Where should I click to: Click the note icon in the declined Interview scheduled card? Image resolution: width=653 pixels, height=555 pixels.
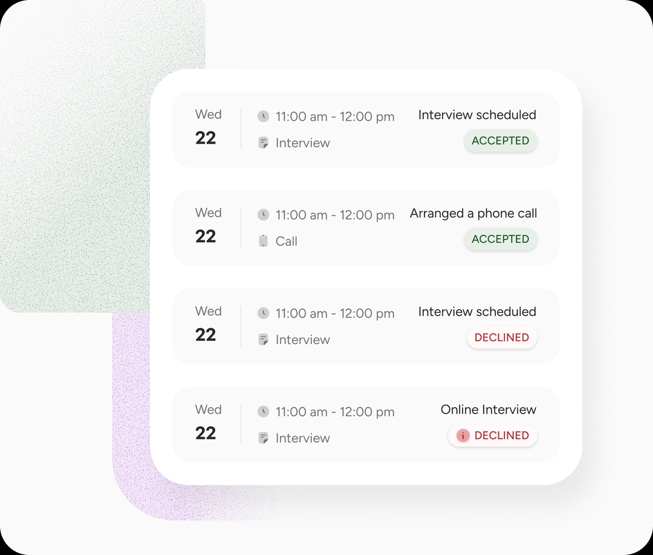[263, 339]
